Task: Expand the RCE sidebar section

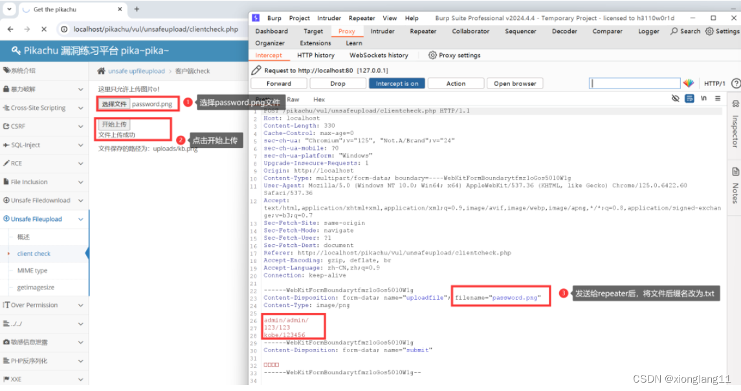Action: pyautogui.click(x=44, y=164)
